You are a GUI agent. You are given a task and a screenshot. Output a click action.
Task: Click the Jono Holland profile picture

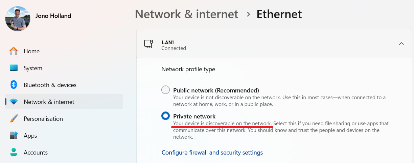pyautogui.click(x=18, y=19)
